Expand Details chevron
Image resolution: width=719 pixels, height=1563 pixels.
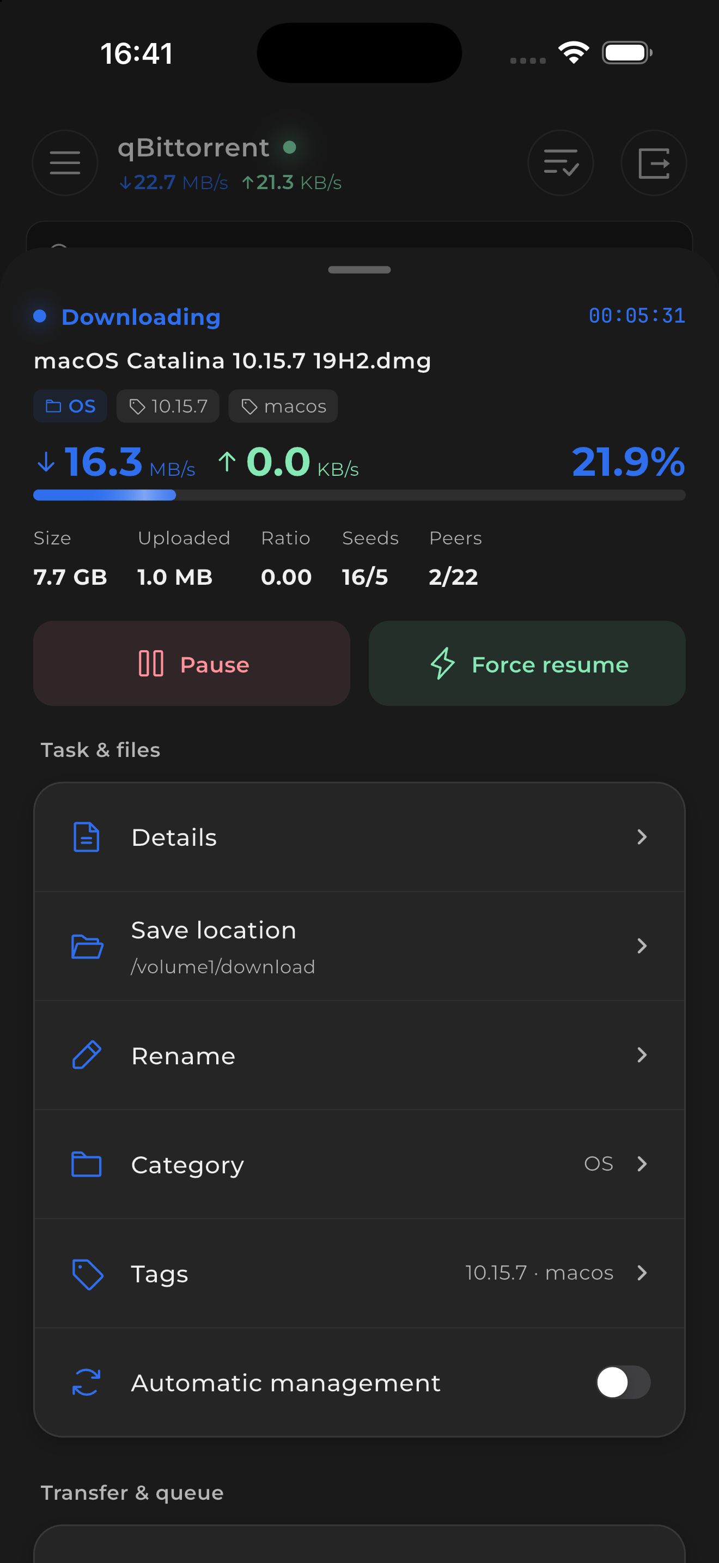[642, 837]
